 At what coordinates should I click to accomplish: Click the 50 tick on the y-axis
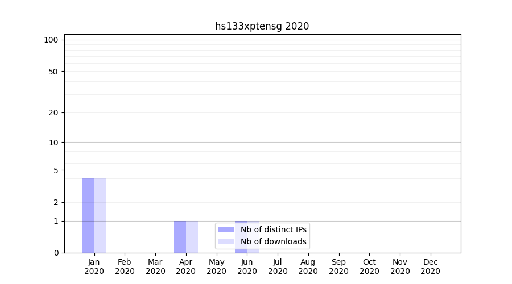[53, 72]
